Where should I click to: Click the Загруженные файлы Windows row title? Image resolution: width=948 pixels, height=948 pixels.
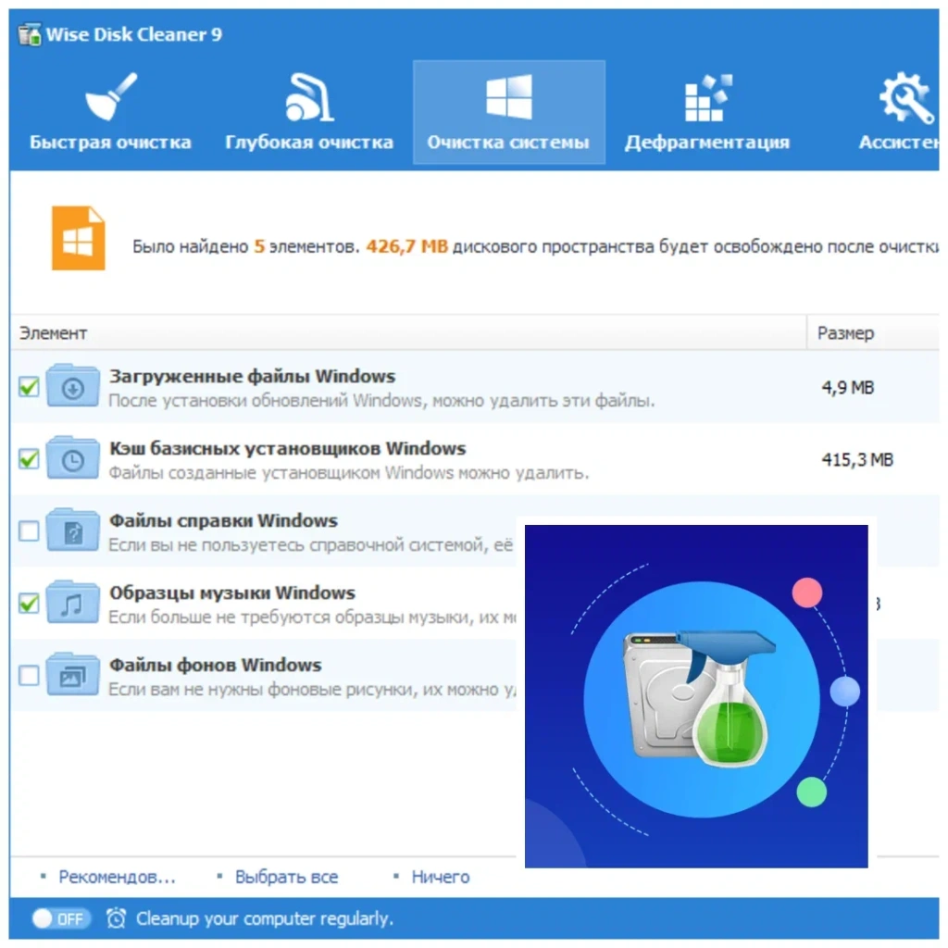coord(252,376)
